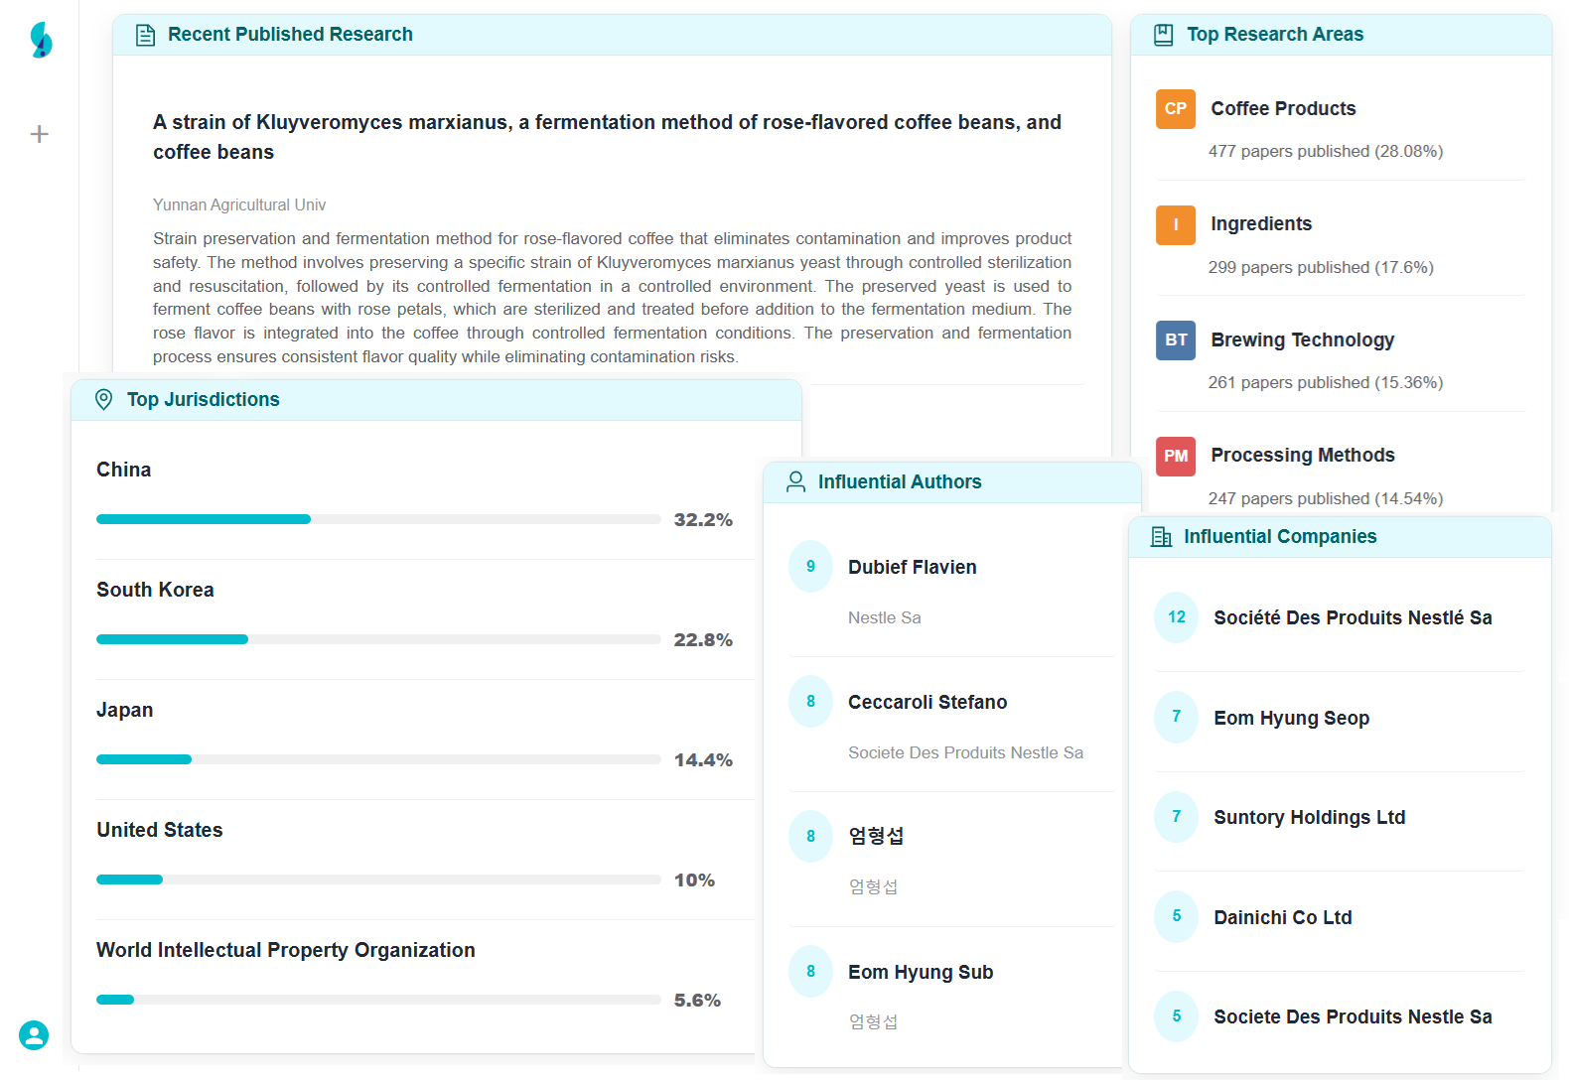Click the red PM Processing Methods badge
This screenshot has height=1082, width=1569.
click(x=1175, y=456)
